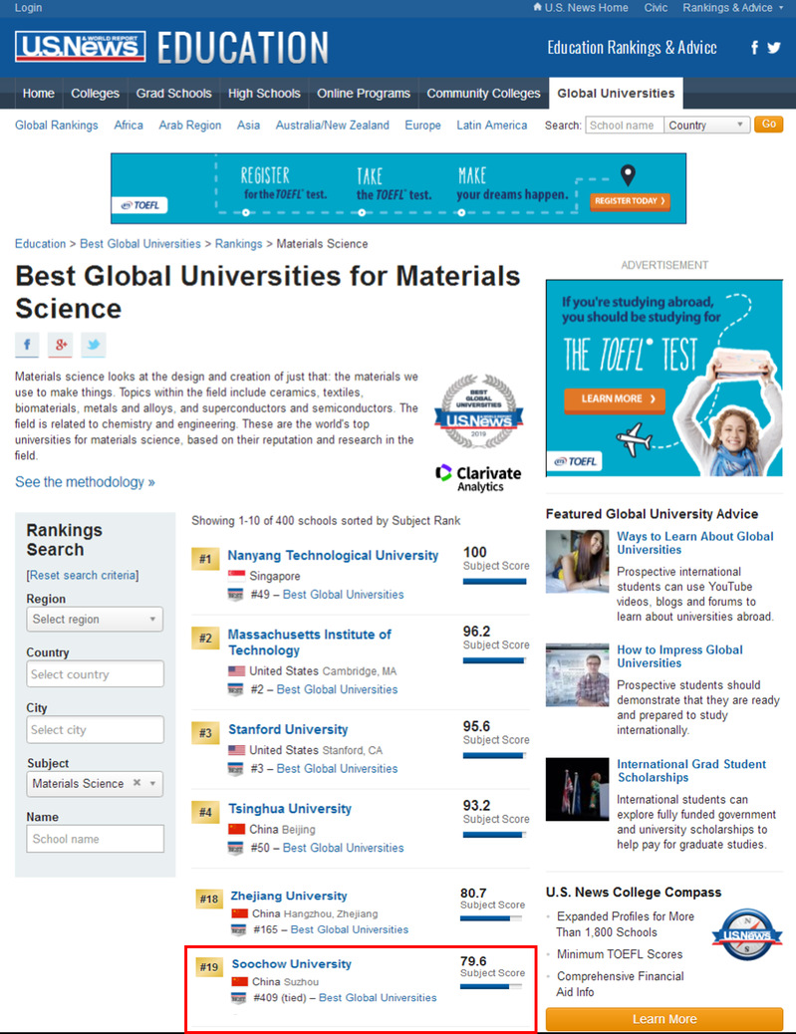Clear the Materials Science subject selection
Screen dimensions: 796x1034
pos(137,783)
